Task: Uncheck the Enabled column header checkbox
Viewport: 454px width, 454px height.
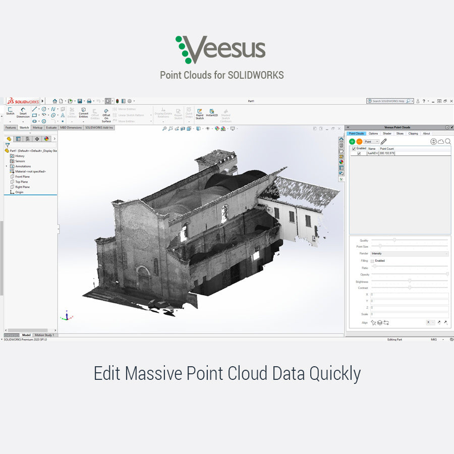Action: (x=354, y=148)
